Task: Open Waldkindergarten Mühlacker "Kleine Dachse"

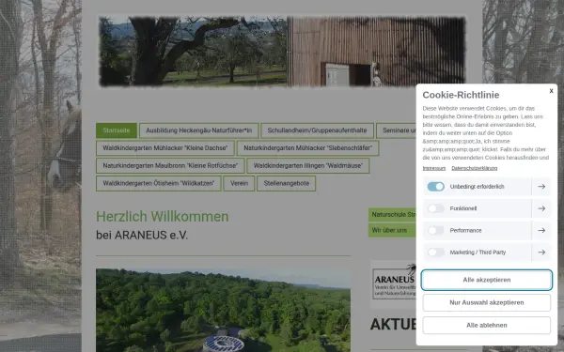Action: [x=165, y=148]
